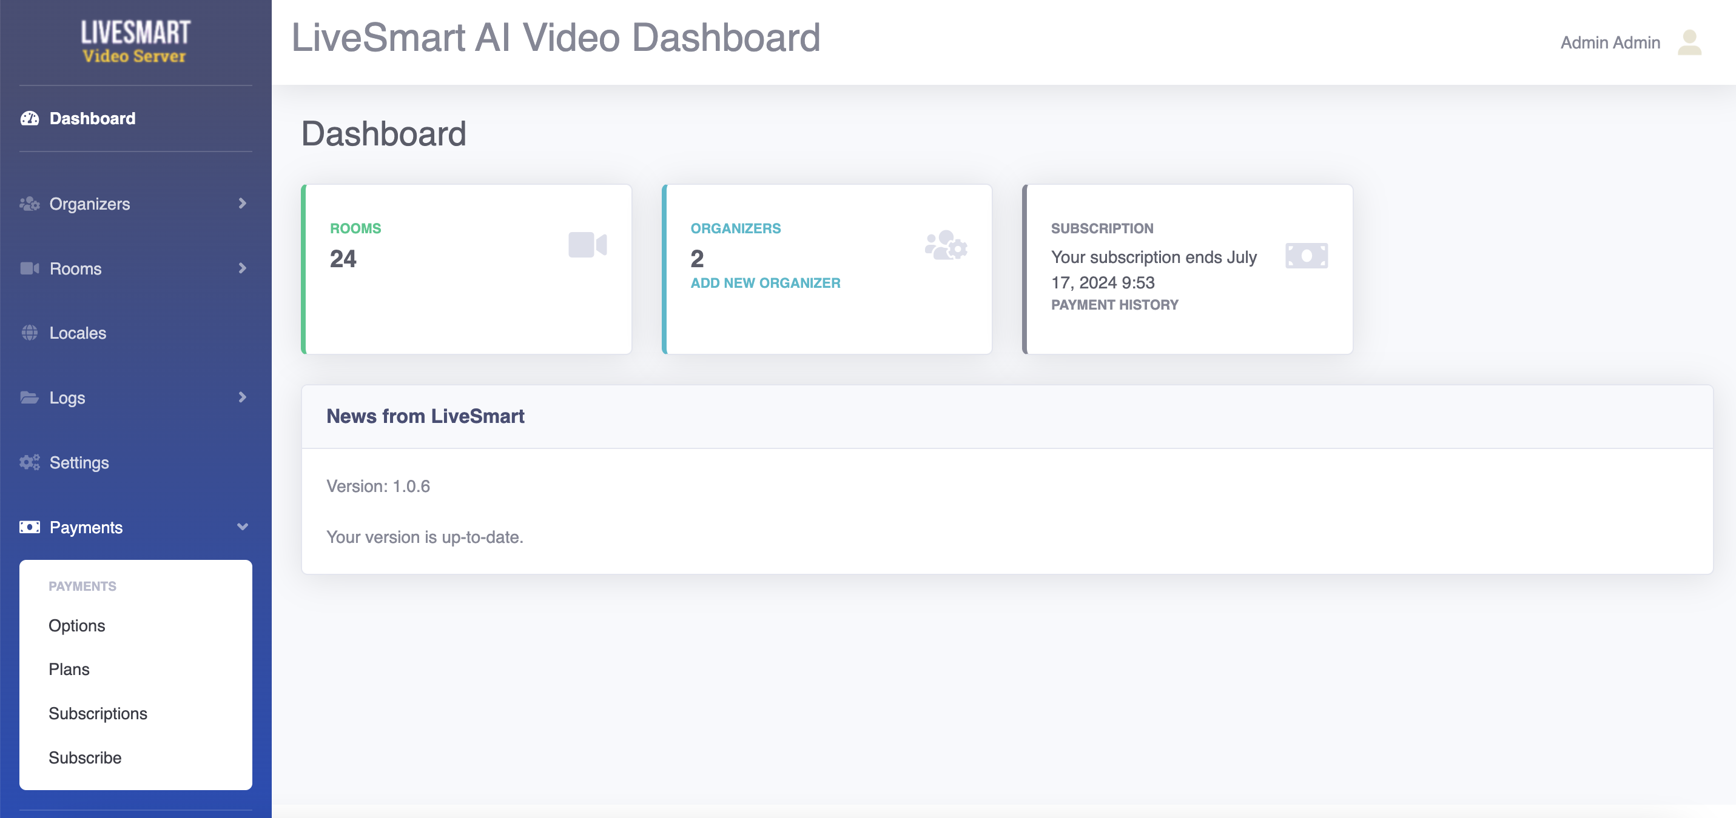Open the Payment History link

coord(1114,305)
